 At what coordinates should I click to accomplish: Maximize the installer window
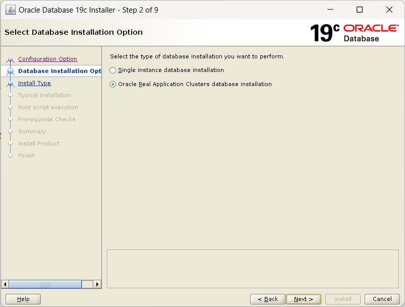pyautogui.click(x=360, y=10)
